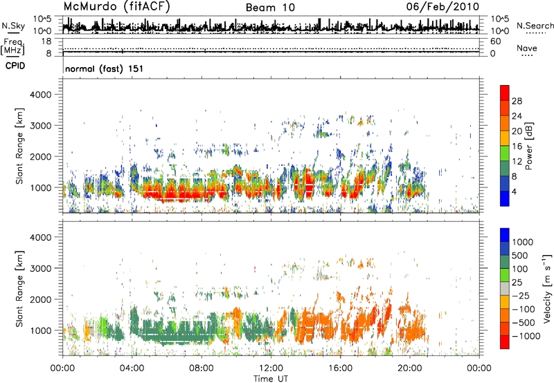Pick the dark green 100-500 velocity swatch

[505, 262]
